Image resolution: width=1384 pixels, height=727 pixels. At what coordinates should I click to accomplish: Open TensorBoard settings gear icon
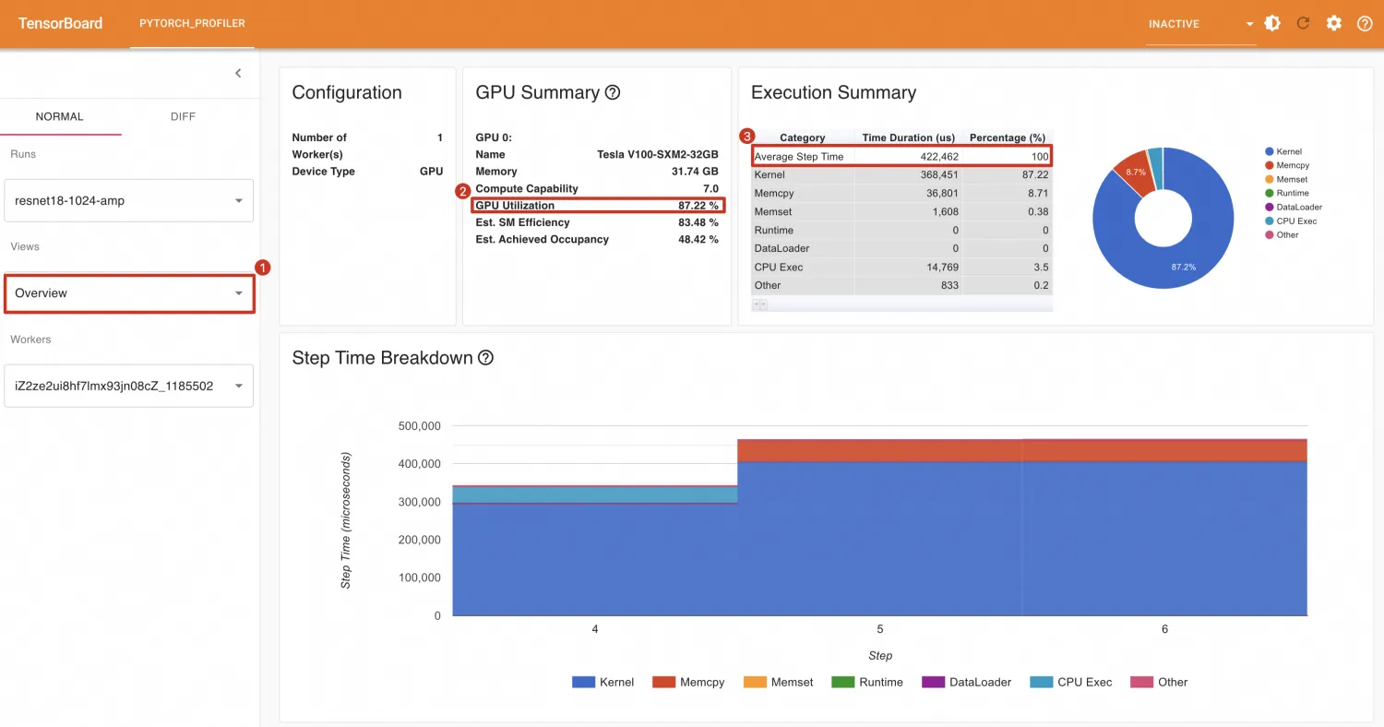point(1334,23)
